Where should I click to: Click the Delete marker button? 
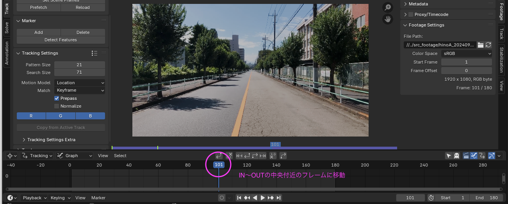click(83, 32)
